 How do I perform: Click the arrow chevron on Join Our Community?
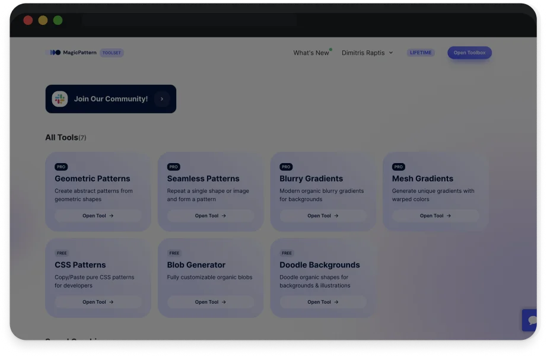coord(162,99)
